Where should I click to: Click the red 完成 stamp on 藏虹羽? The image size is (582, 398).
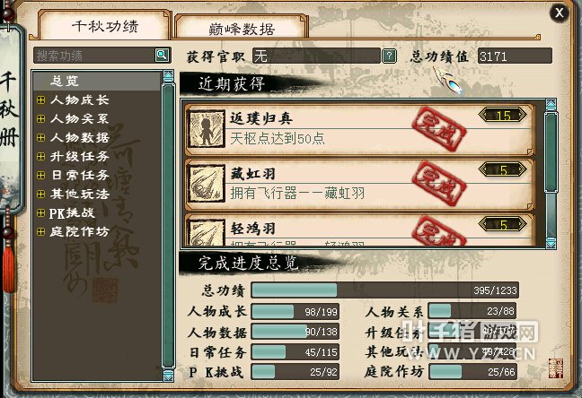[439, 184]
